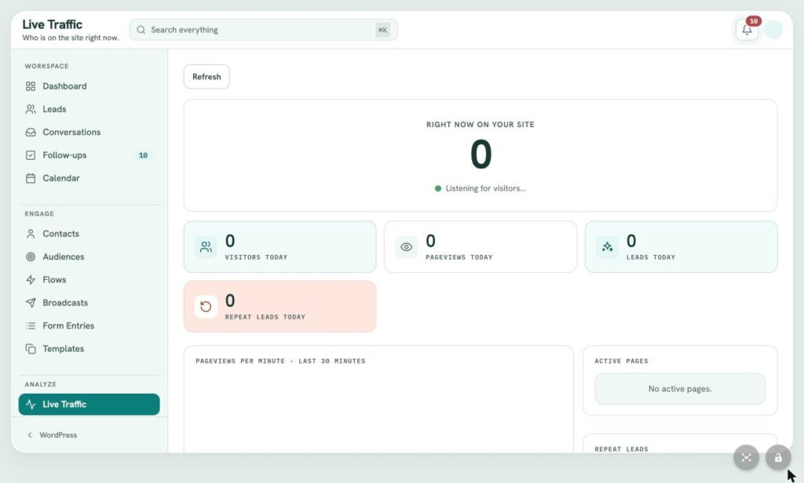The height and width of the screenshot is (483, 804).
Task: Go to Leads in sidebar
Action: [x=89, y=109]
